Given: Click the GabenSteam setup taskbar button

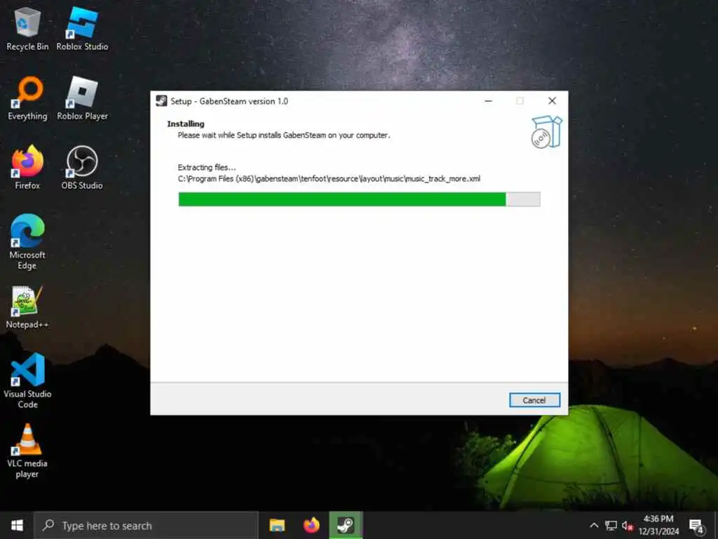Looking at the screenshot, I should tap(346, 525).
